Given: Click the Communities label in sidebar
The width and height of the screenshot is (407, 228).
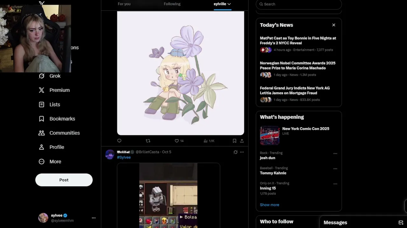Looking at the screenshot, I should pyautogui.click(x=65, y=133).
